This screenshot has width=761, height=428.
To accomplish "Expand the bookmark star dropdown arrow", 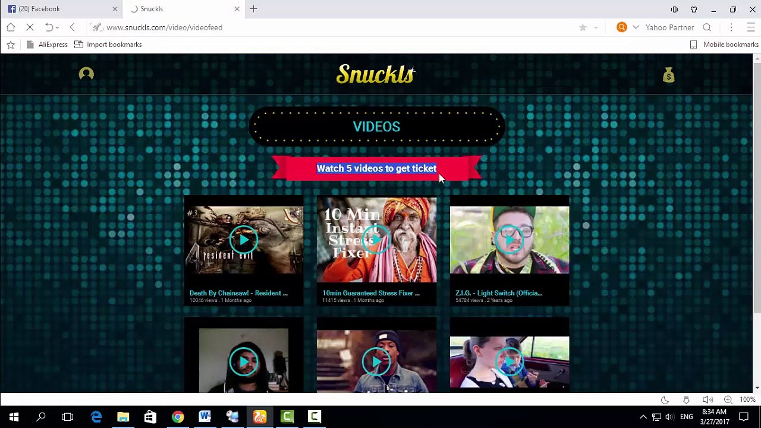I will tap(596, 27).
